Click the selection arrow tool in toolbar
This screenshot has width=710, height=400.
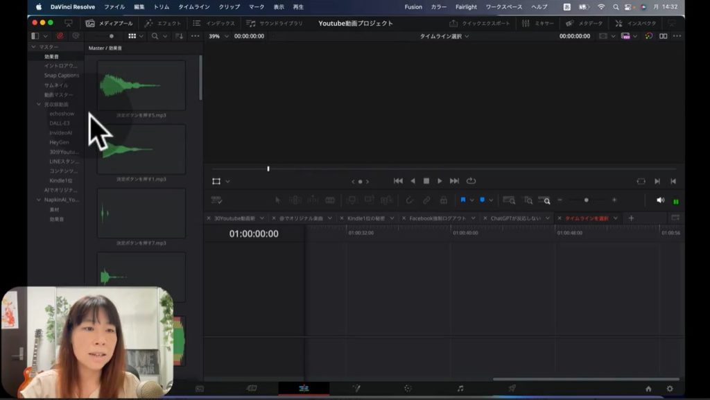click(278, 200)
